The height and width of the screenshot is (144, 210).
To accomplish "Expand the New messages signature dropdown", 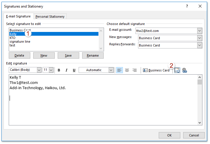I will click(200, 38).
